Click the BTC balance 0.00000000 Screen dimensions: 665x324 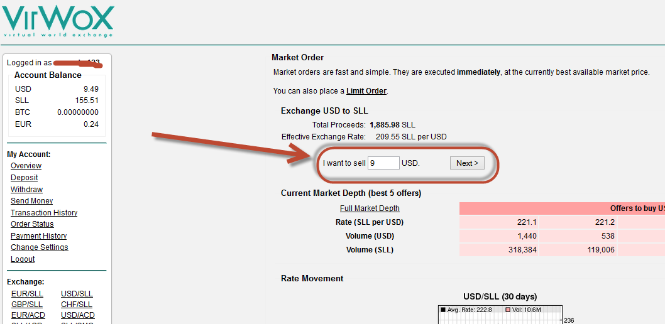pyautogui.click(x=78, y=112)
